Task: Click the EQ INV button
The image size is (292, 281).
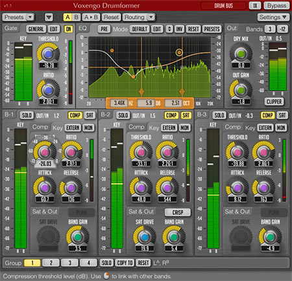Action: coord(179,29)
